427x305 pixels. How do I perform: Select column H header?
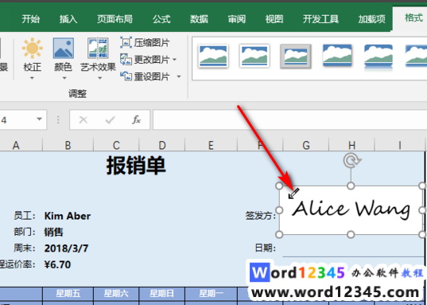tap(351, 145)
